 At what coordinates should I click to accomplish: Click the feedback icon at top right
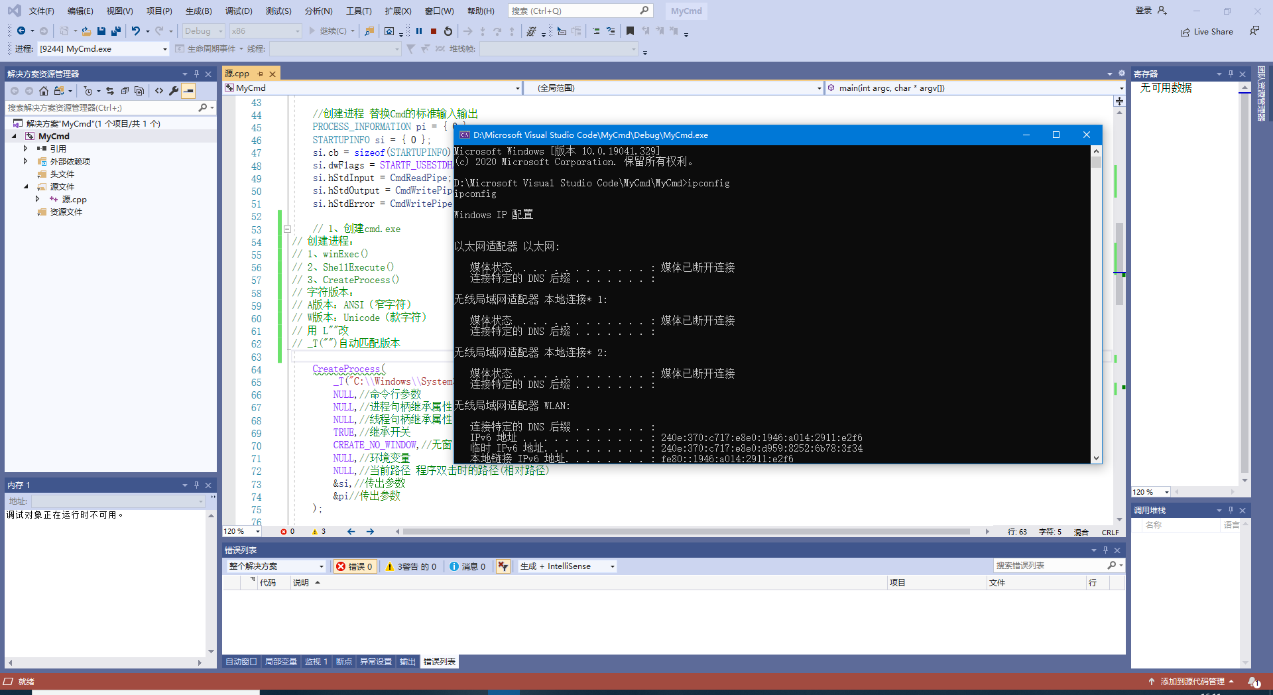1254,31
